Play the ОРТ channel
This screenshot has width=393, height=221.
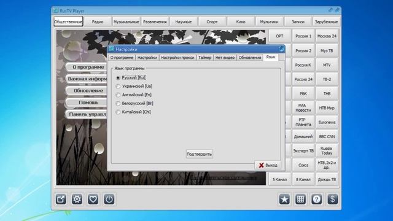point(280,36)
